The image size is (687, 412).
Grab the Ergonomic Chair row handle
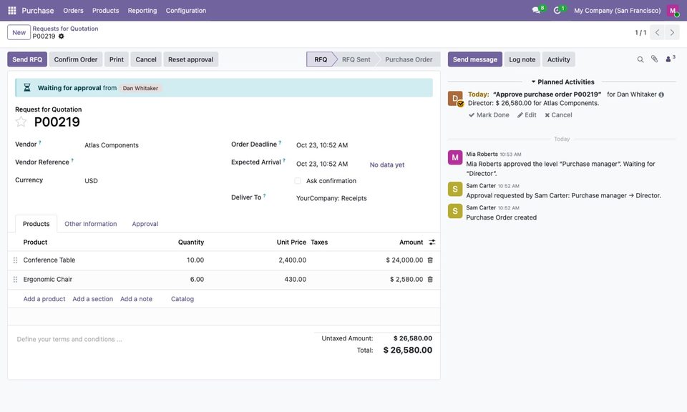[x=15, y=280]
